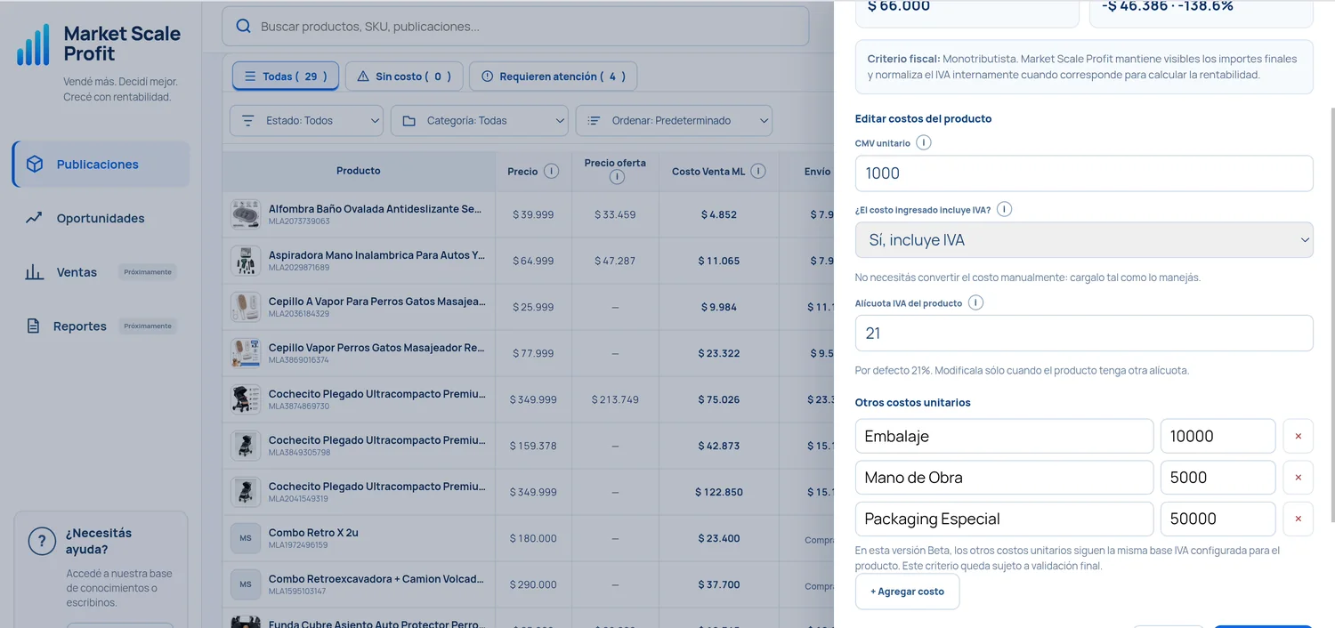Image resolution: width=1335 pixels, height=628 pixels.
Task: Click the Embalaje amount field 10000
Action: click(1218, 436)
